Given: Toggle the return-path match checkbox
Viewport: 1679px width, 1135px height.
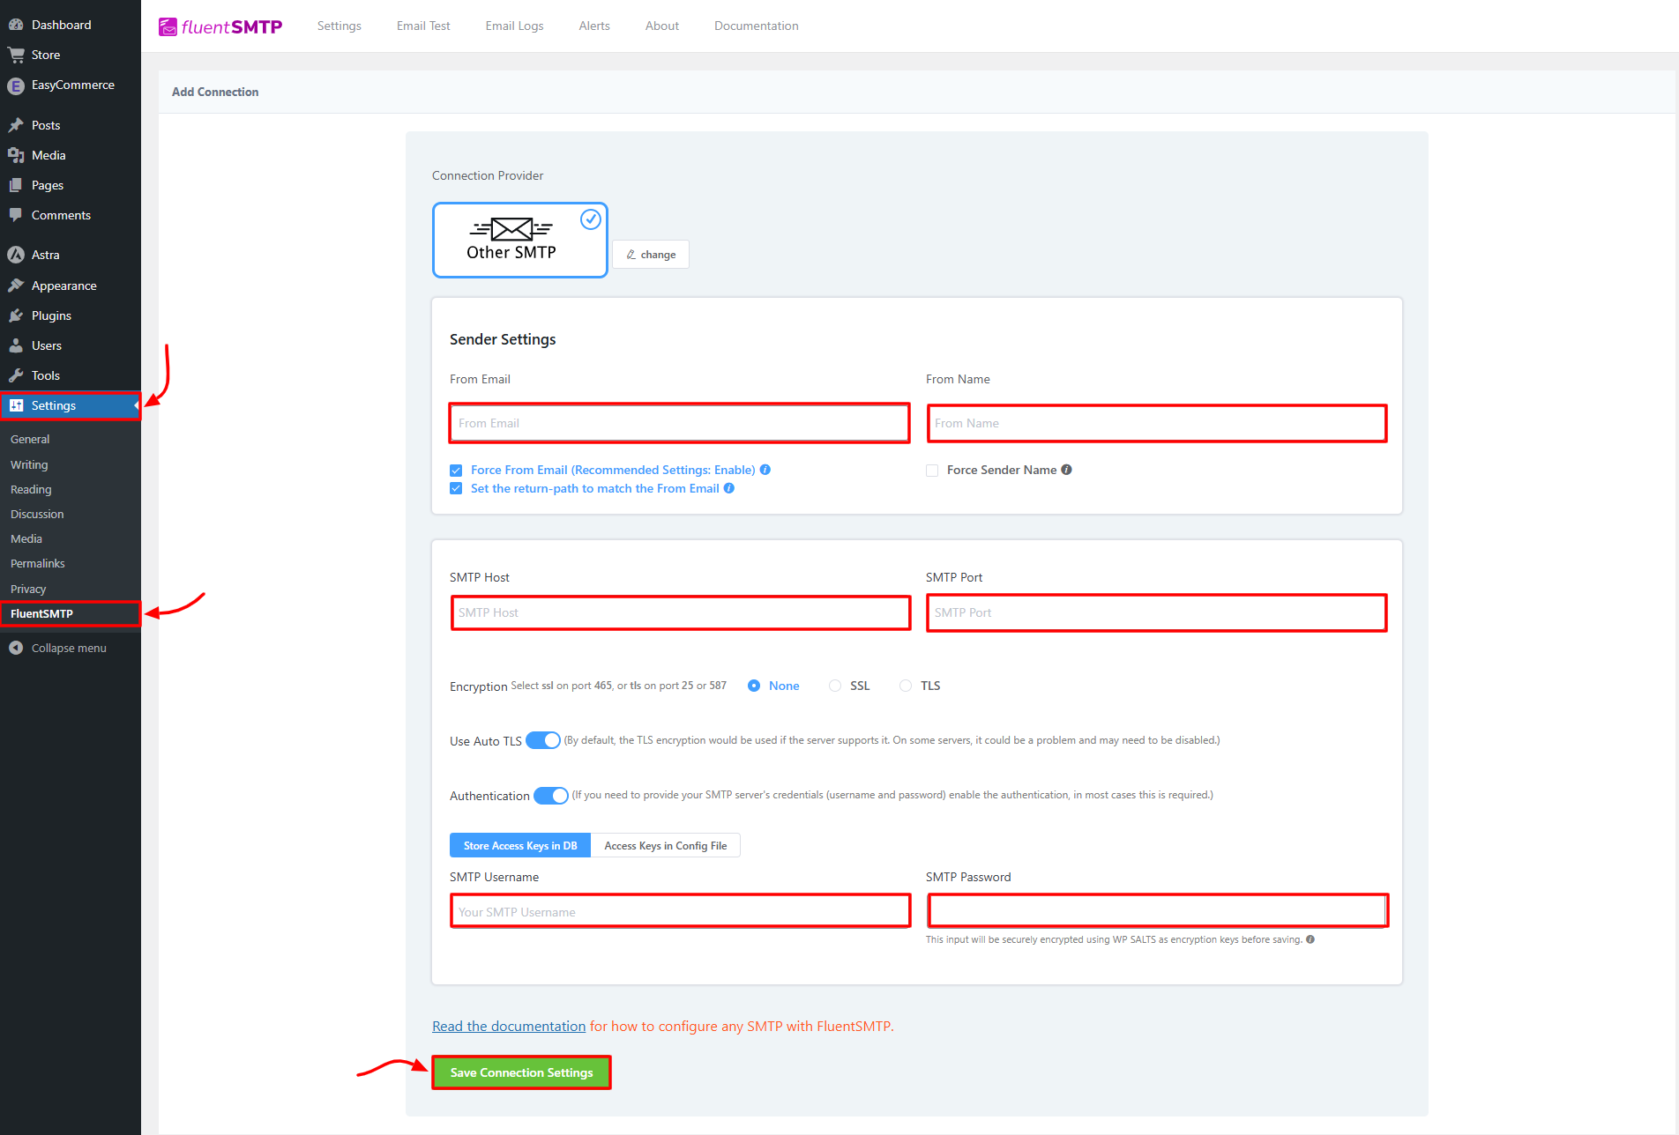Looking at the screenshot, I should coord(456,488).
